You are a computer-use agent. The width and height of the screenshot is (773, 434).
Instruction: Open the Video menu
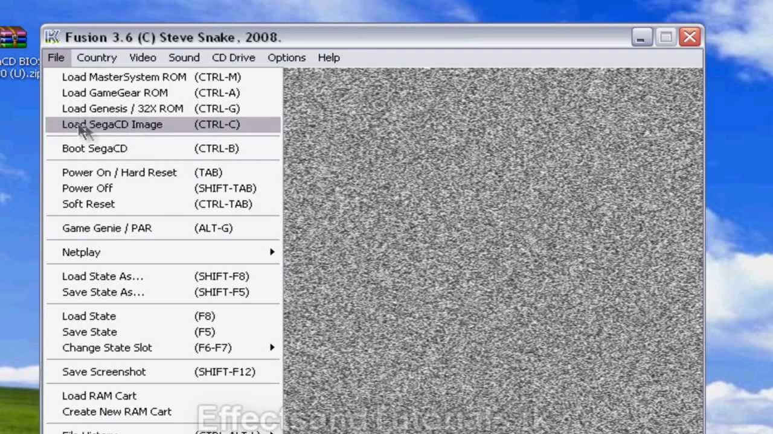coord(143,57)
